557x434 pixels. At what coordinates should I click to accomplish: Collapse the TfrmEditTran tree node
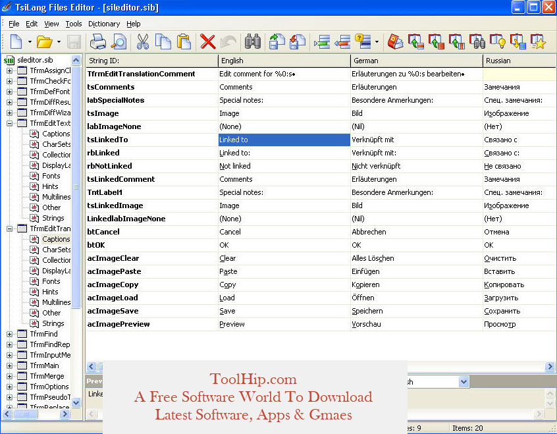tap(10, 229)
